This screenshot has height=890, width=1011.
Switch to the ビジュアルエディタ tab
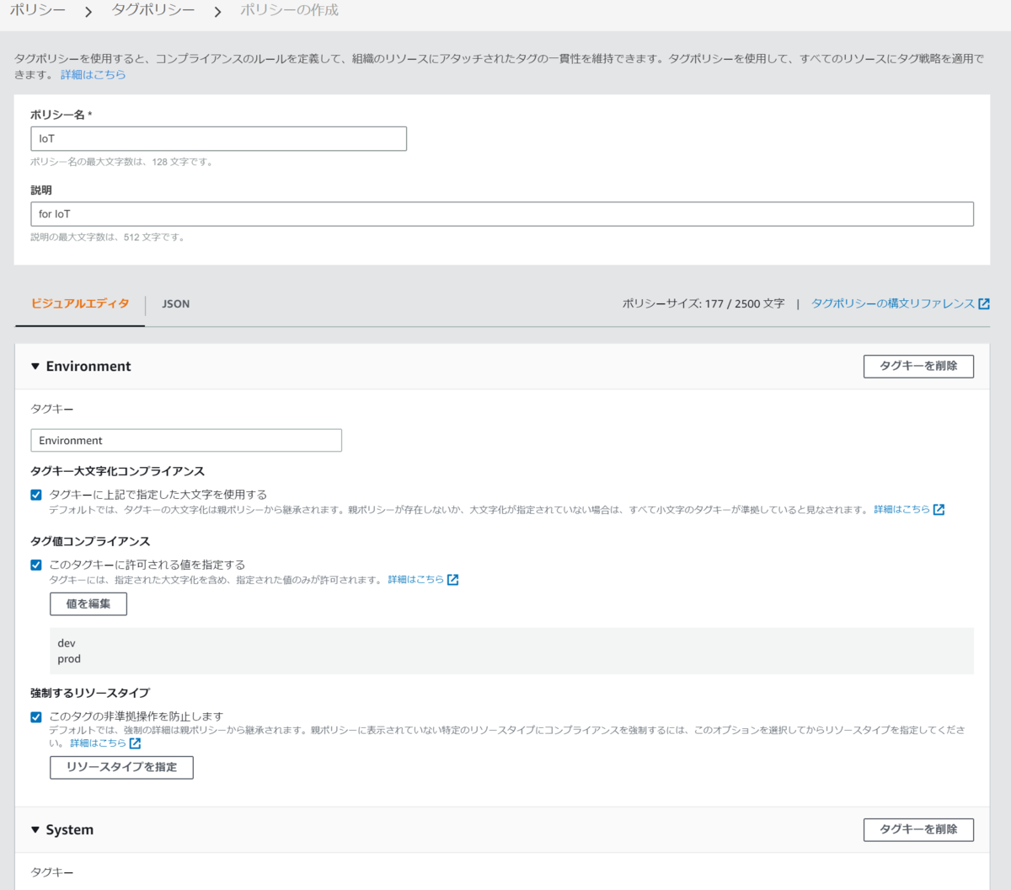pos(80,303)
